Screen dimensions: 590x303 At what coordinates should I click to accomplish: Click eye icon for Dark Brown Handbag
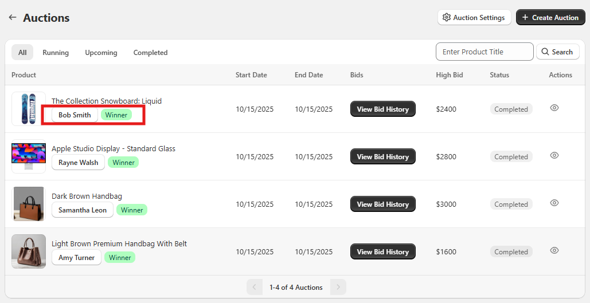(554, 203)
